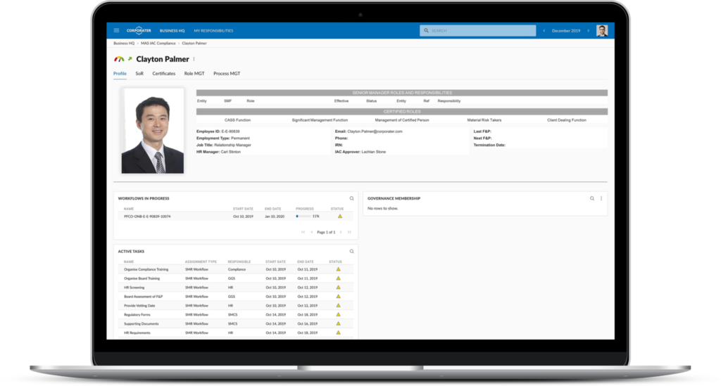This screenshot has height=386, width=721.
Task: Open Supporting Documents task
Action: (141, 323)
